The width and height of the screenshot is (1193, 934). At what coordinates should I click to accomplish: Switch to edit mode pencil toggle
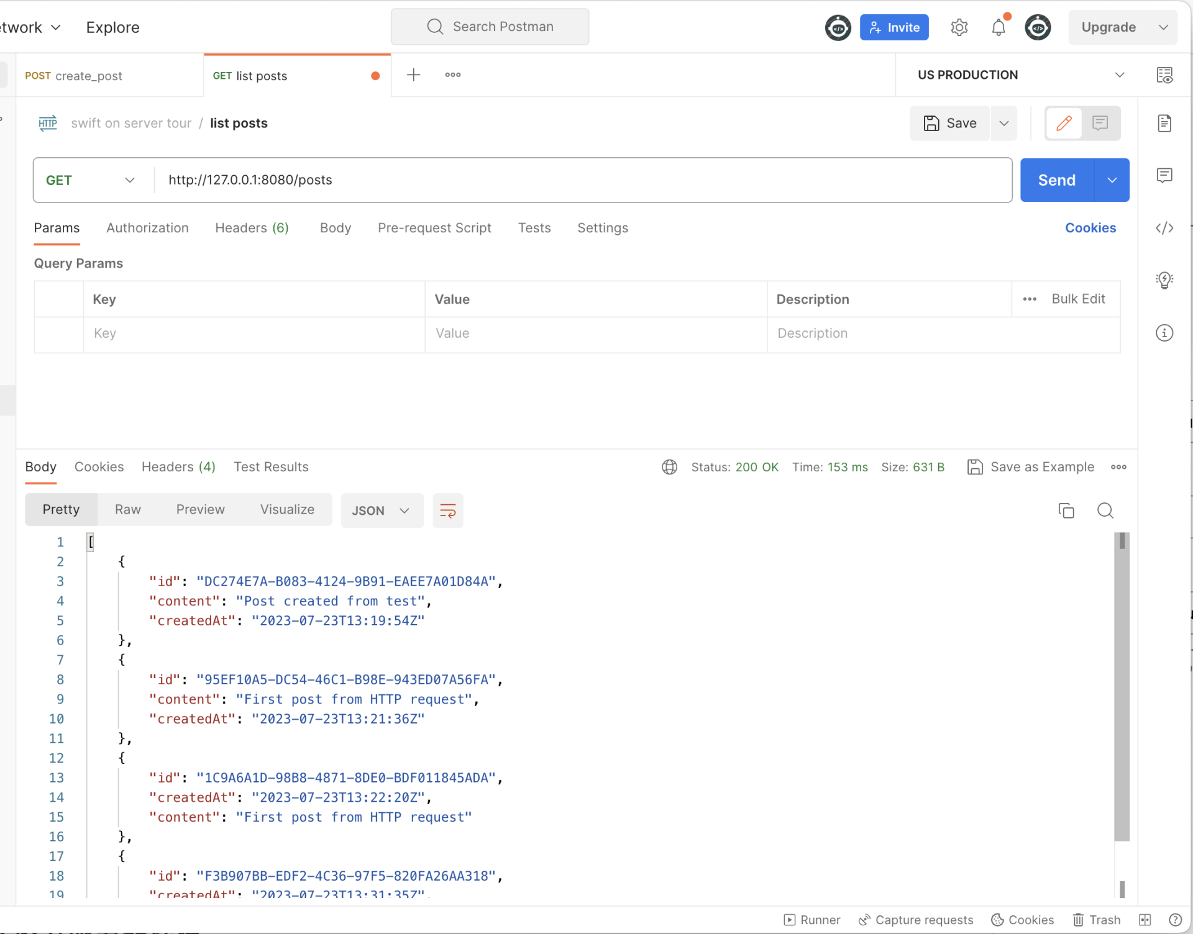1064,123
